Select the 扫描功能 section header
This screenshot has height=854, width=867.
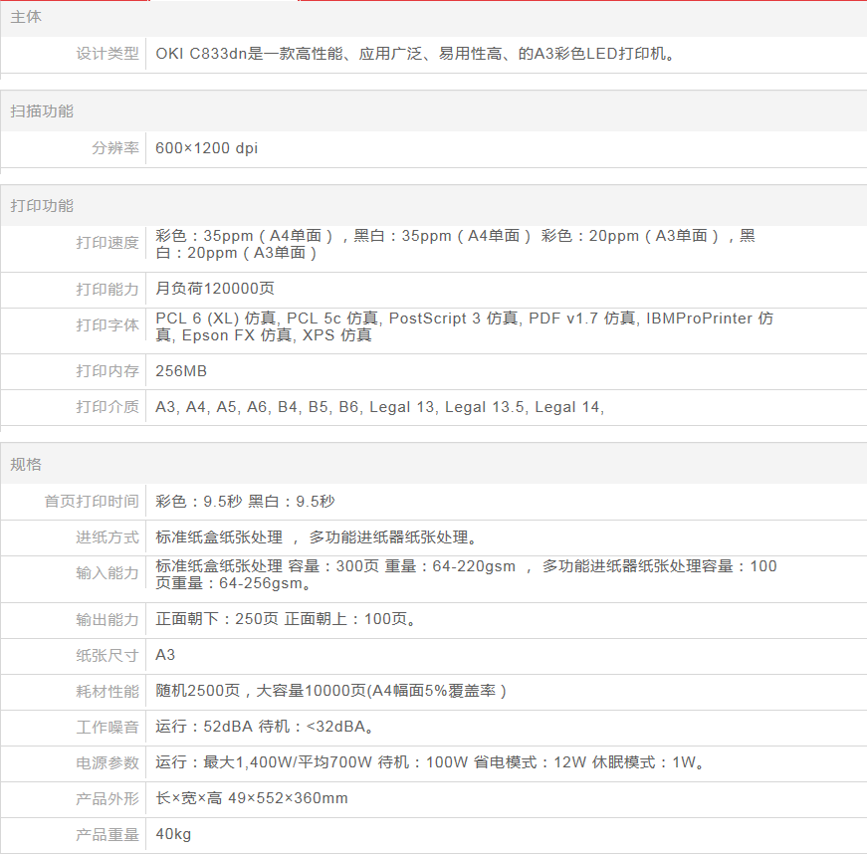[42, 111]
